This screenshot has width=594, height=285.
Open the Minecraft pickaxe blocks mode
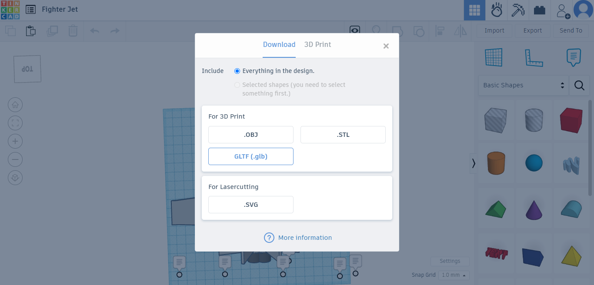coord(518,10)
